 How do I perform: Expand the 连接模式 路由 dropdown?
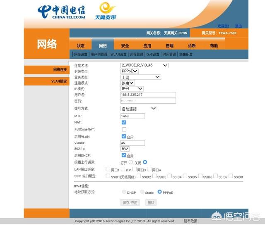click(x=128, y=83)
